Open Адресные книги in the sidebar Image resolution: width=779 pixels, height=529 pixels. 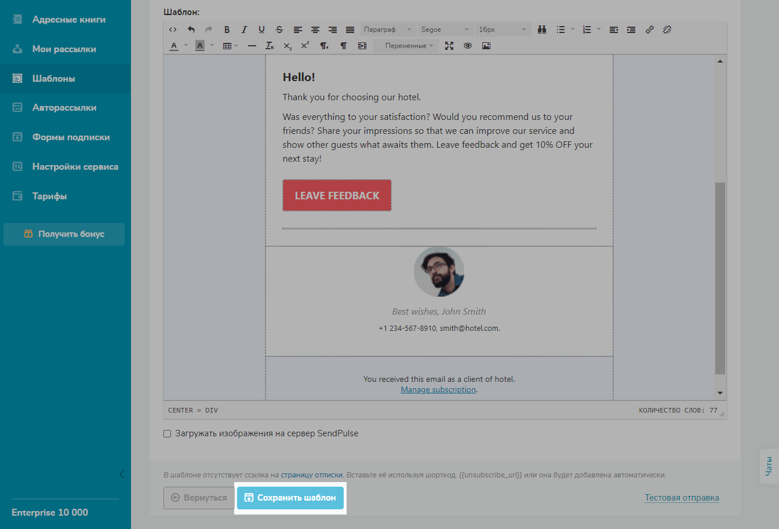tap(65, 20)
